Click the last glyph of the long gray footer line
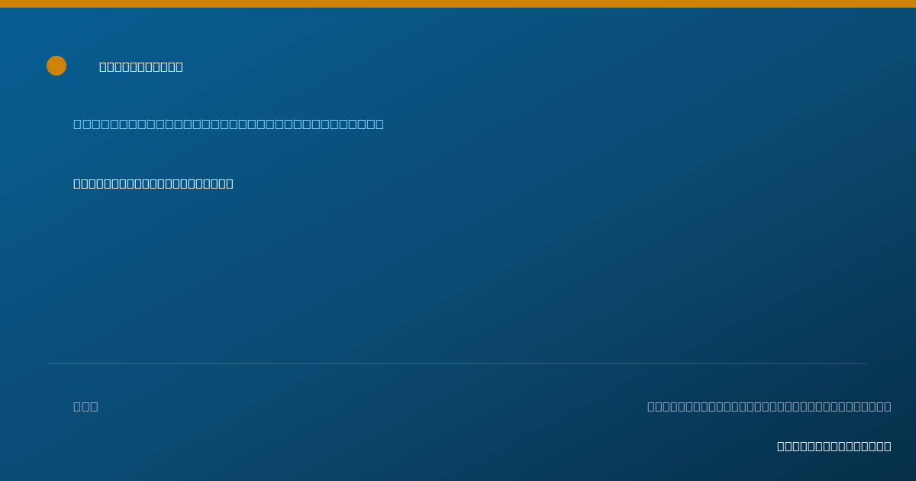916x481 pixels. (x=887, y=406)
